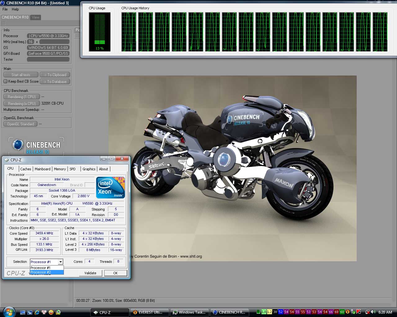Viewport: 397px width, 317px height.
Task: Click the green quick launch icon after smiley
Action: pyautogui.click(x=58, y=312)
